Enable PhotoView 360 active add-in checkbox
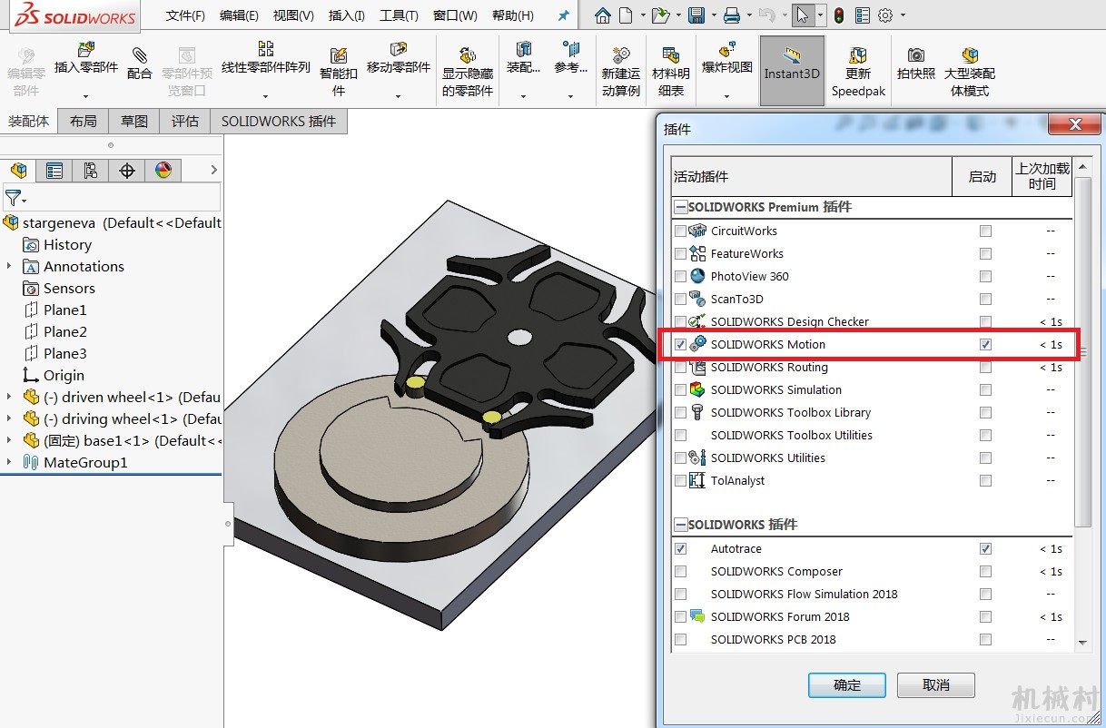 click(680, 276)
